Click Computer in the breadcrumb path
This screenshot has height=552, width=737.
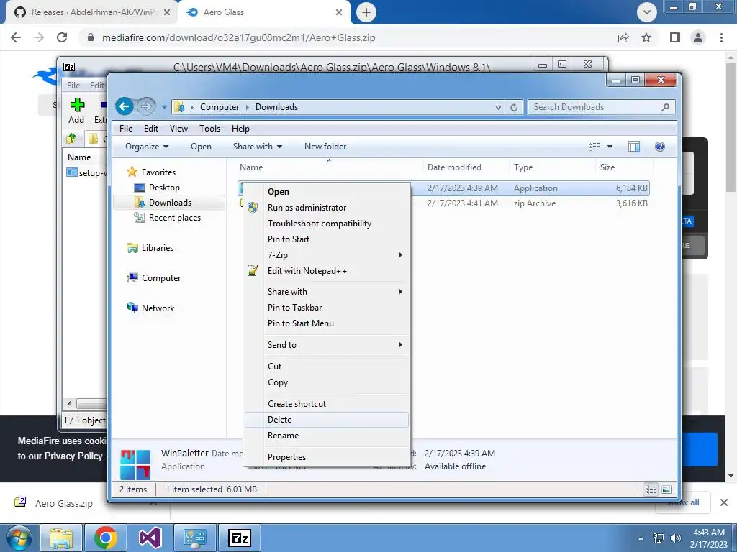220,107
